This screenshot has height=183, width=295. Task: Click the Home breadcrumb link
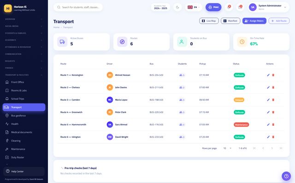(x=56, y=27)
